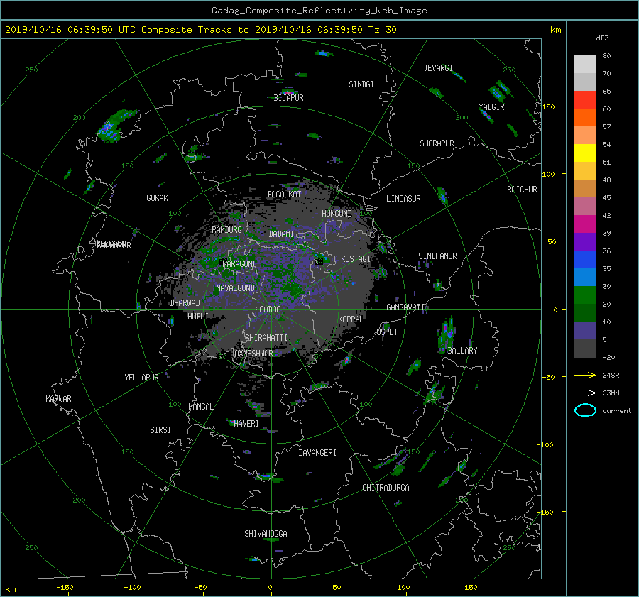Screen dimensions: 639x597
Task: Click the RAICHUR label
Action: click(522, 190)
